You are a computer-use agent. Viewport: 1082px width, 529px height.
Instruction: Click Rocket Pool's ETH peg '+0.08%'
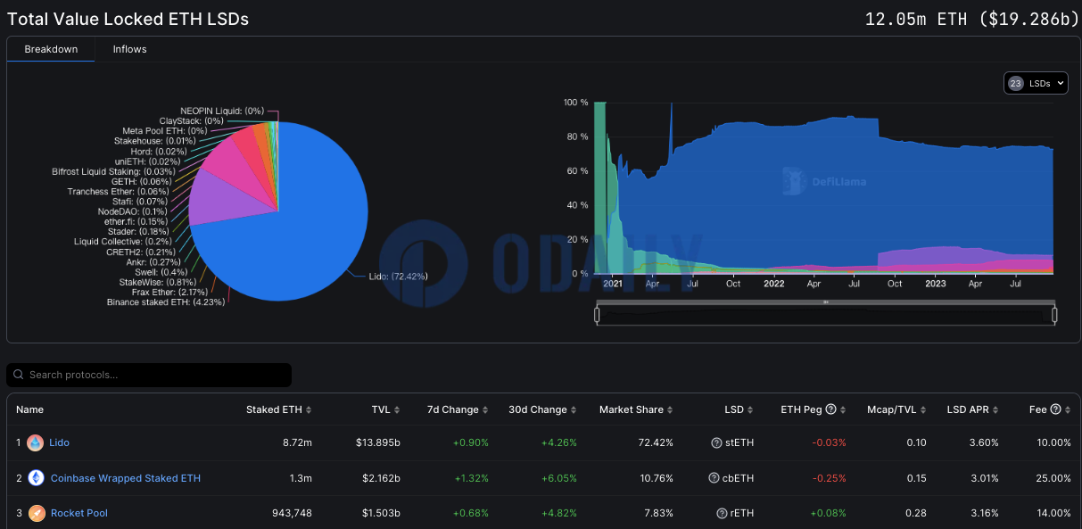coord(828,513)
